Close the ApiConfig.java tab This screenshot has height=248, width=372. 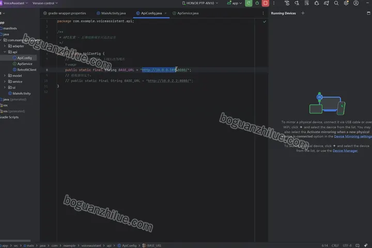pos(166,13)
